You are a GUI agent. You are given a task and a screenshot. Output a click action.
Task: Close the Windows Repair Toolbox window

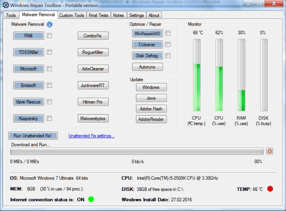click(274, 3)
